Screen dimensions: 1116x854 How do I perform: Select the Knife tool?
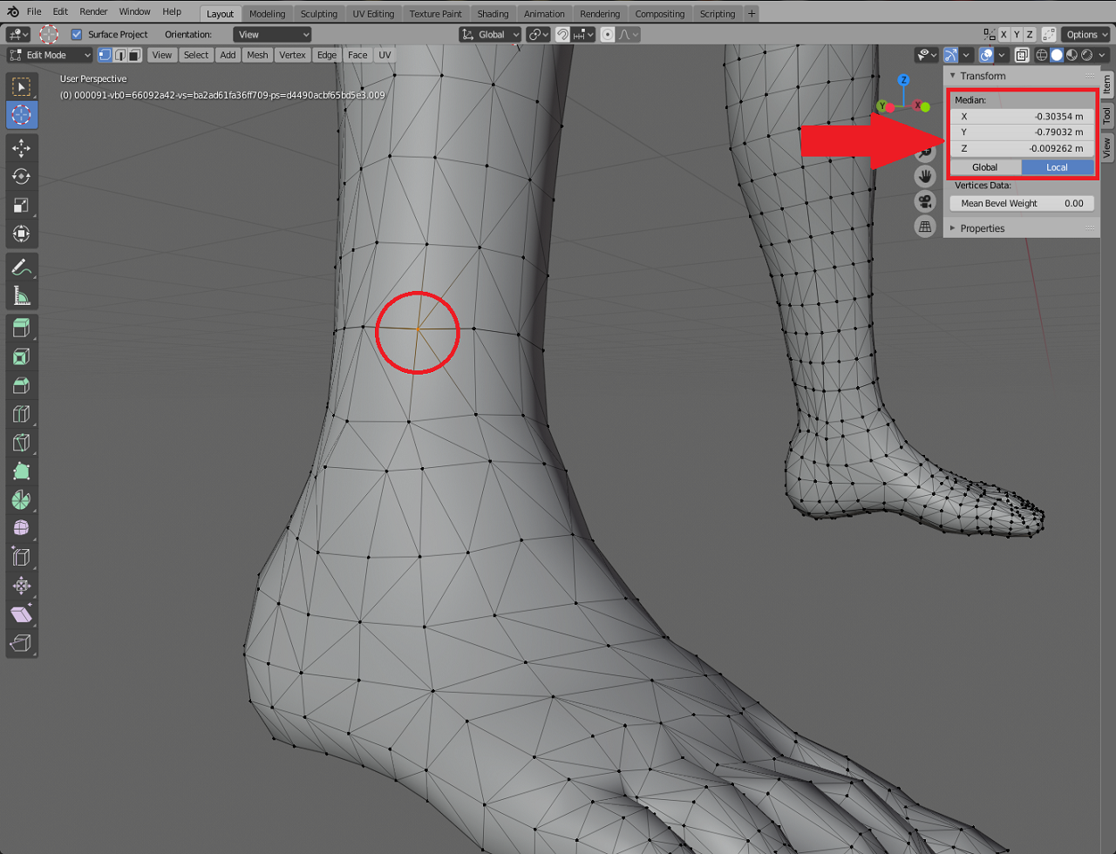click(22, 443)
